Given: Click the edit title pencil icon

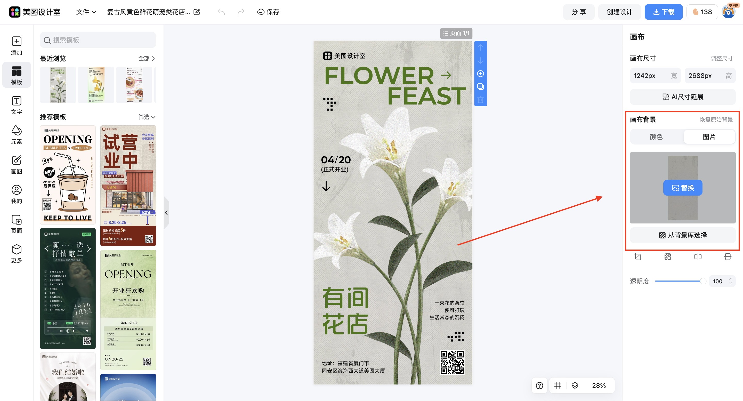Looking at the screenshot, I should (x=197, y=12).
